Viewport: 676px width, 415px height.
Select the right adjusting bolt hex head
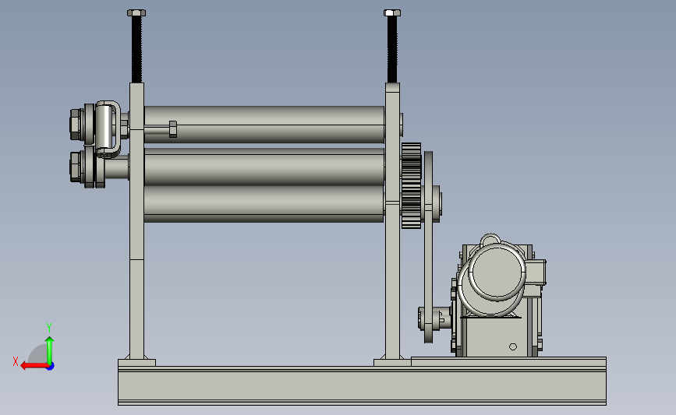coord(392,13)
